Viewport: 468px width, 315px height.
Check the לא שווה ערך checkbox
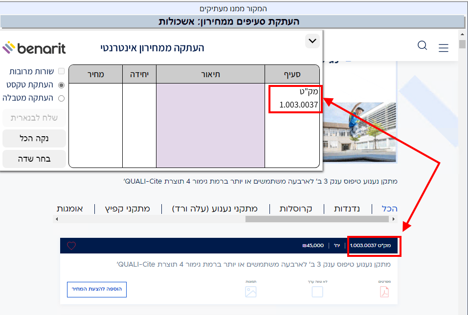317,292
